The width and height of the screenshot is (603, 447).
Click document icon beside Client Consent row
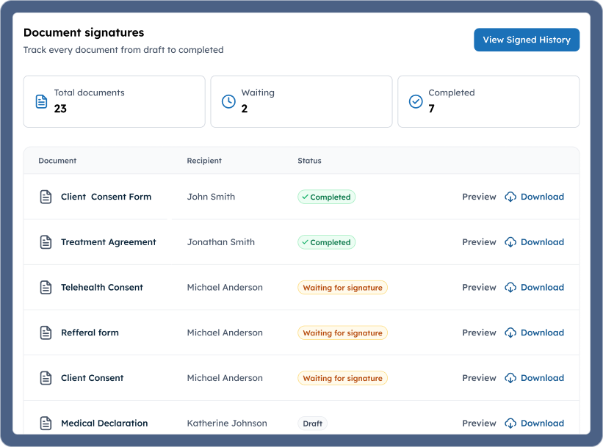coord(46,378)
